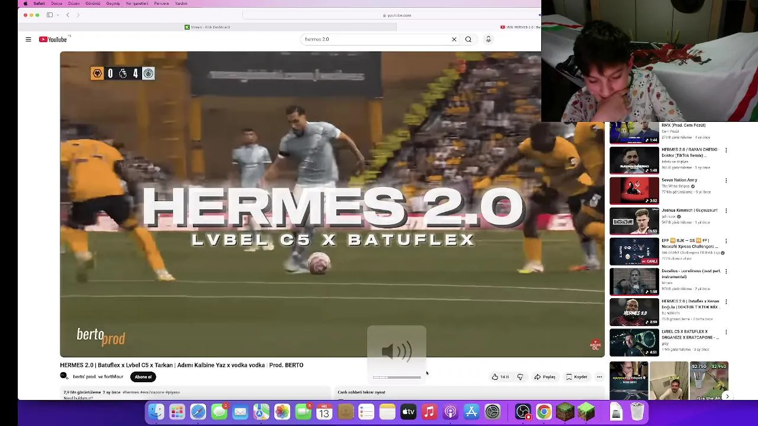Open OBS Studio from the Dock
Viewport: 758px width, 426px height.
tap(523, 412)
